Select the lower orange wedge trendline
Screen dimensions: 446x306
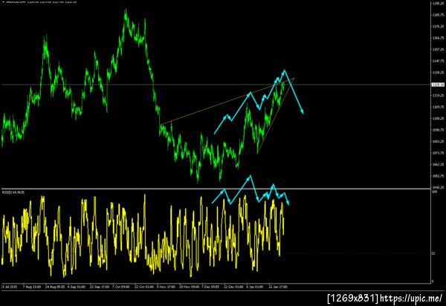[274, 116]
